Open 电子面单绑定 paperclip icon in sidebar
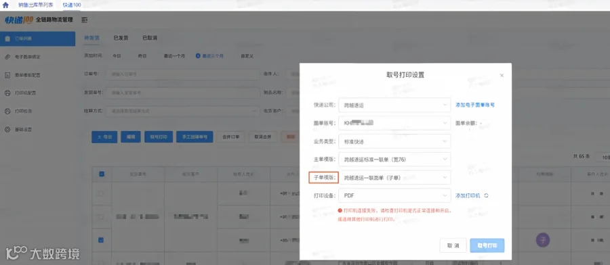This screenshot has height=265, width=610. (x=7, y=57)
